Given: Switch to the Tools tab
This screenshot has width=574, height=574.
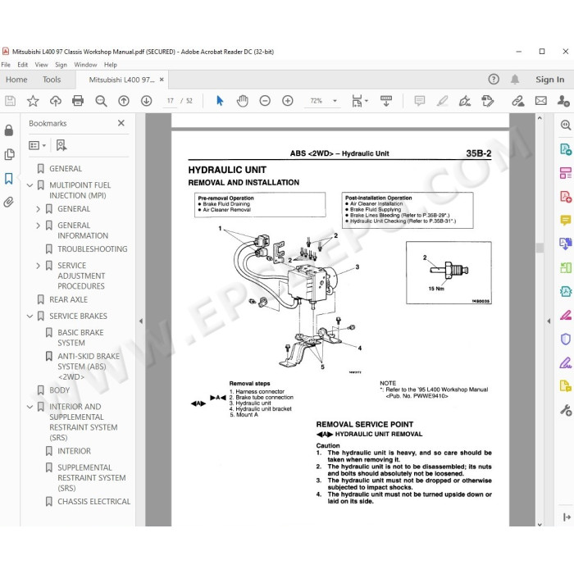Looking at the screenshot, I should [52, 80].
